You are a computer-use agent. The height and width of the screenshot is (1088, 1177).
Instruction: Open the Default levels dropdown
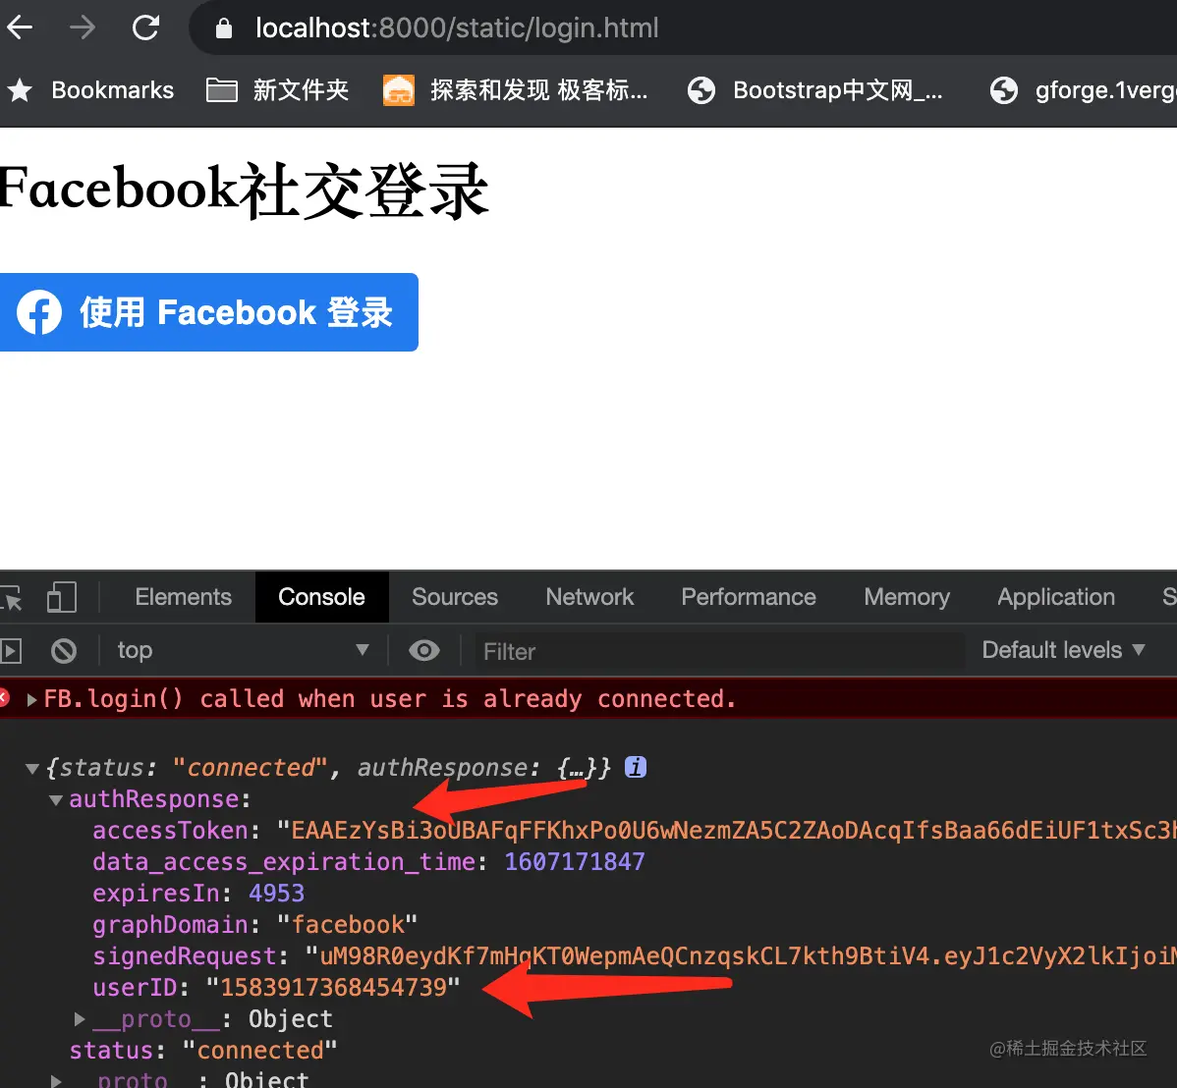click(1063, 650)
